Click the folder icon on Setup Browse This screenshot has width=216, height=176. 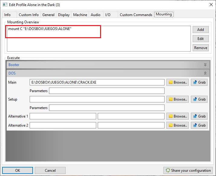pos(170,99)
